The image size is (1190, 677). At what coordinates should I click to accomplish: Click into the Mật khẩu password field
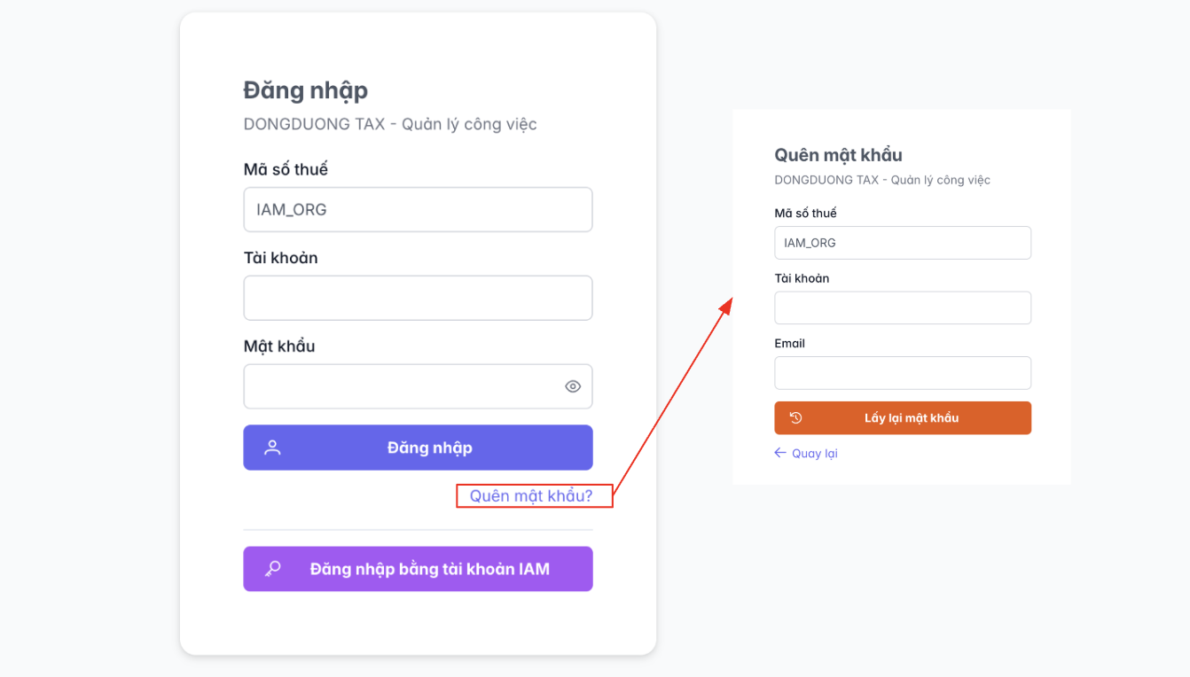coord(399,386)
